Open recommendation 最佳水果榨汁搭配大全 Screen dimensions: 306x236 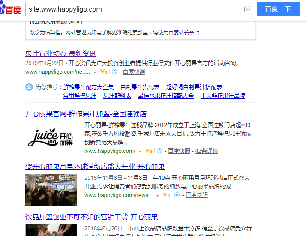[166, 96]
